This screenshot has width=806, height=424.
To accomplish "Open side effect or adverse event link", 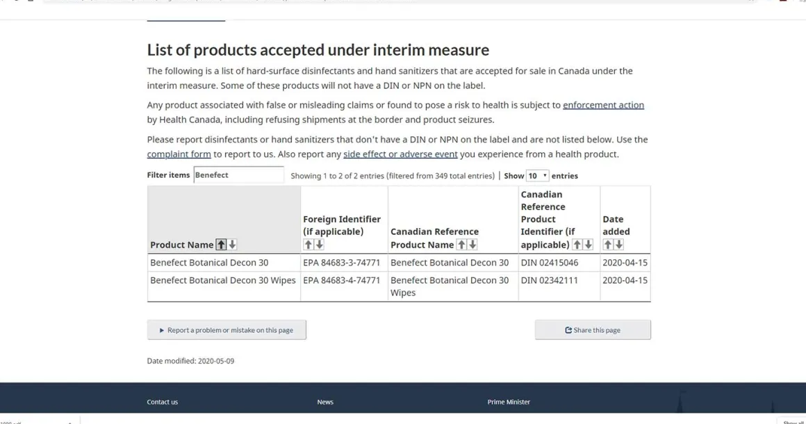I will (x=400, y=154).
